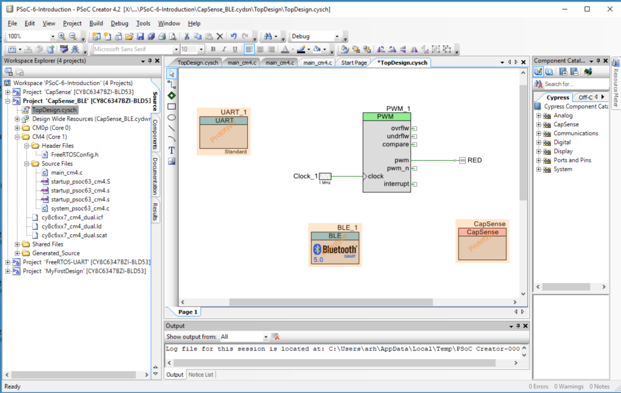Screen dimensions: 621x393
Task: Click the Group shapes icon
Action: click(x=436, y=49)
